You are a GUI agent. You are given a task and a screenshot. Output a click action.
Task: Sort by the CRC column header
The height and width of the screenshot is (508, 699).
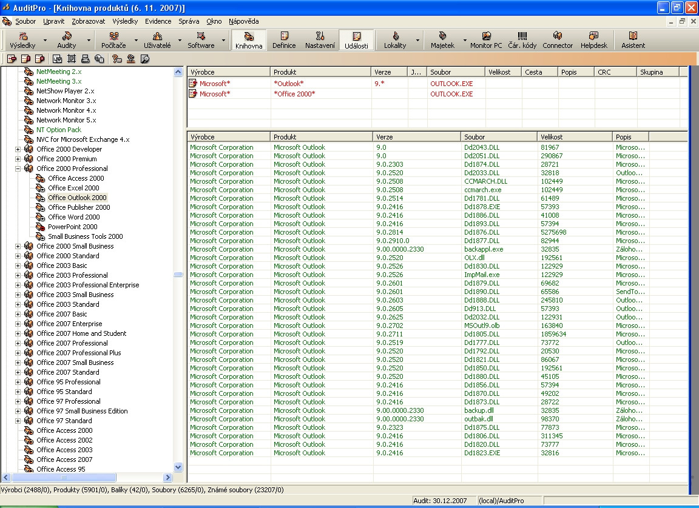point(615,72)
